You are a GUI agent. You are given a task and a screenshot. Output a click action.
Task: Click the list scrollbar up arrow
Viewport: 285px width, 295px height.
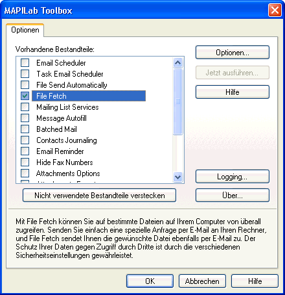click(177, 63)
